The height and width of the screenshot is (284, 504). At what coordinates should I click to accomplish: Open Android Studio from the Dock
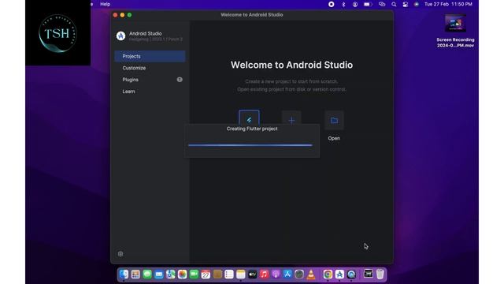(x=339, y=275)
